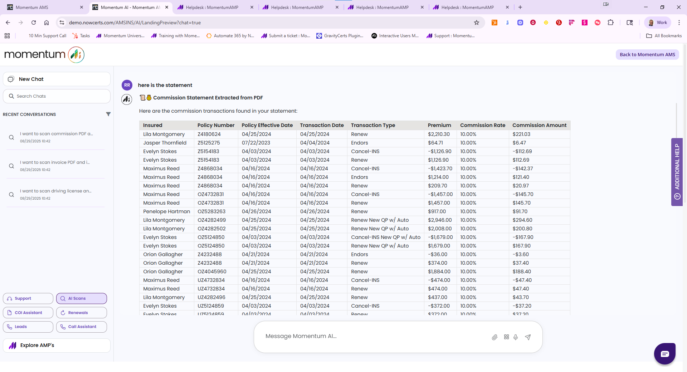Click Explore AMP's button

(57, 345)
